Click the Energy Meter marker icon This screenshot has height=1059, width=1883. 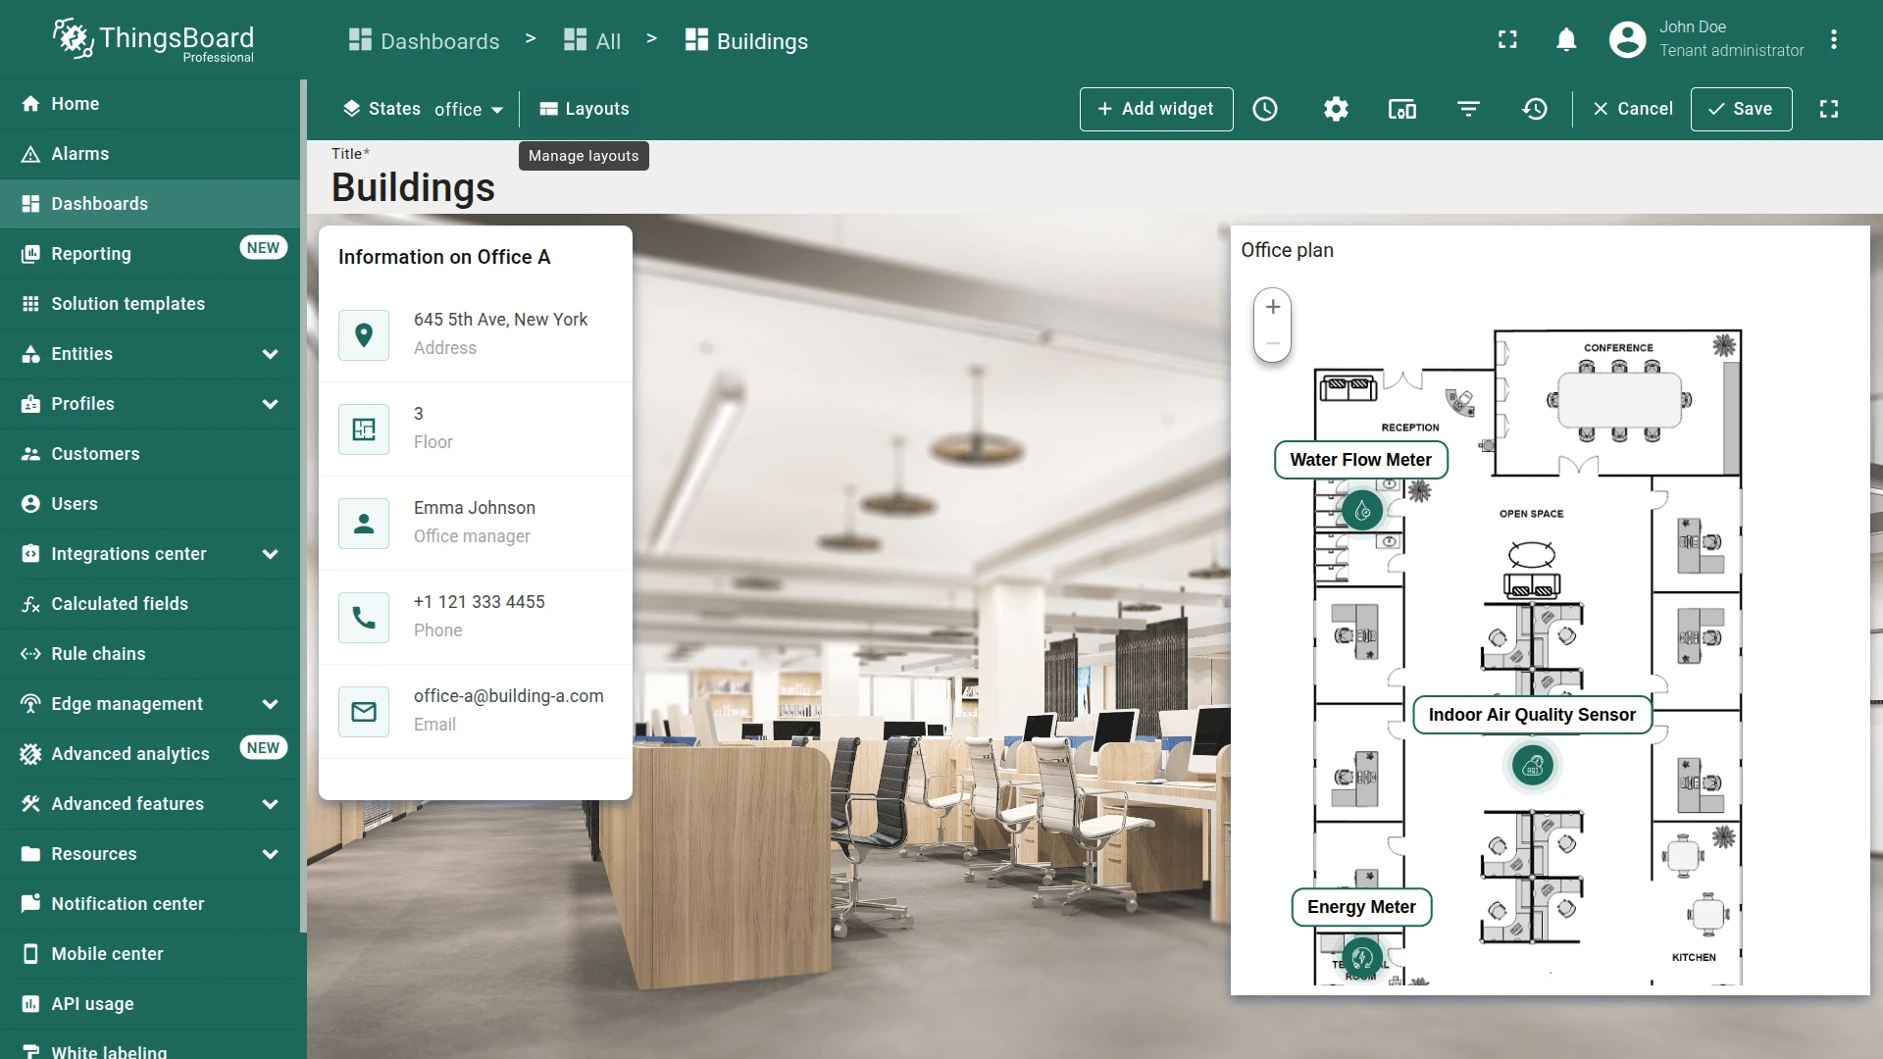point(1362,958)
